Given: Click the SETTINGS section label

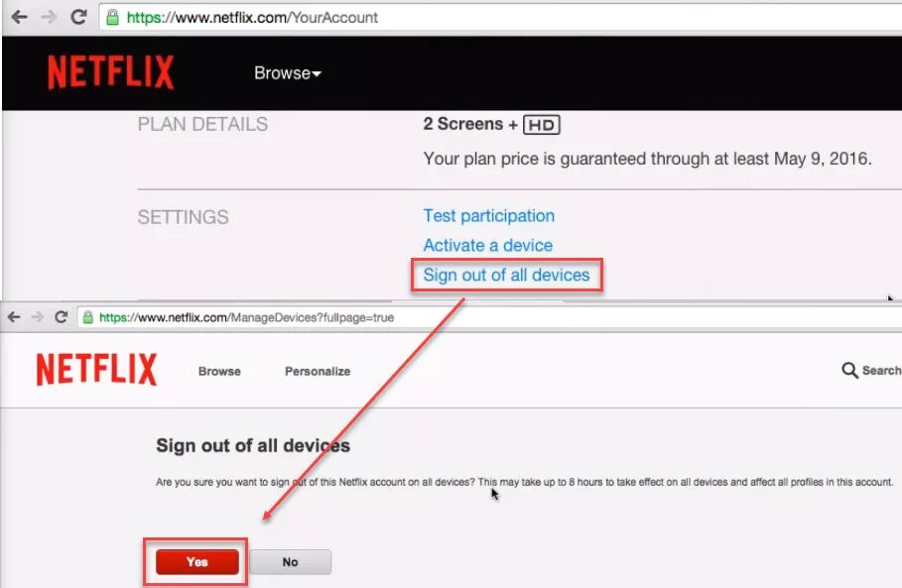Looking at the screenshot, I should pyautogui.click(x=183, y=217).
